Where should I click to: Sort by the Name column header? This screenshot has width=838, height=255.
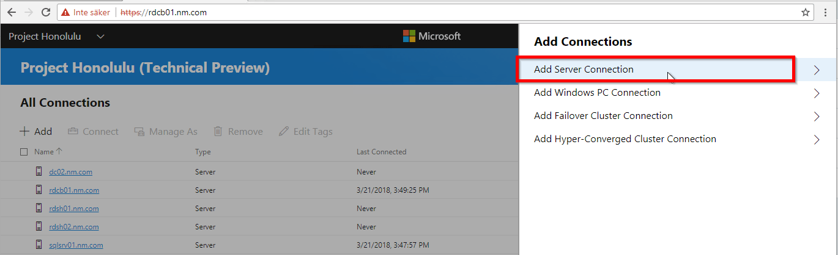pyautogui.click(x=48, y=152)
